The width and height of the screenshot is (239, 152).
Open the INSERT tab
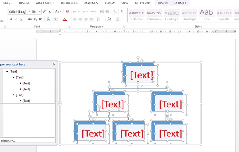(x=7, y=3)
